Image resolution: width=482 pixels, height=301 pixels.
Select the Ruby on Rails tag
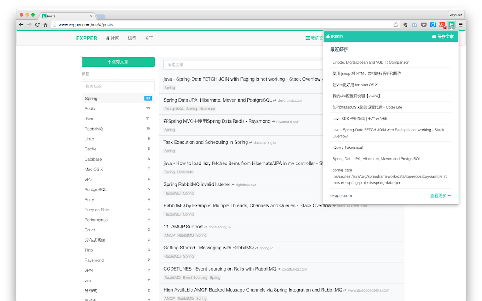coord(118,210)
